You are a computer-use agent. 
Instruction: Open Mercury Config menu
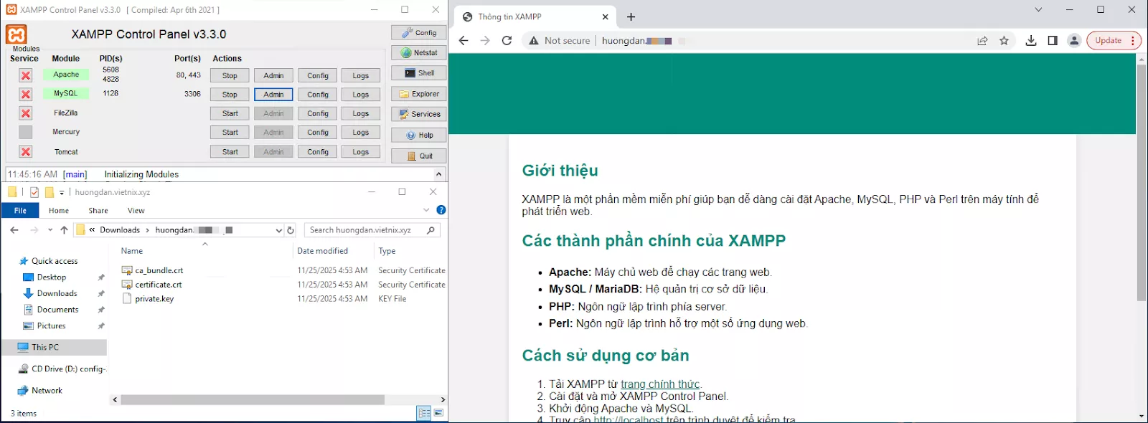click(318, 132)
